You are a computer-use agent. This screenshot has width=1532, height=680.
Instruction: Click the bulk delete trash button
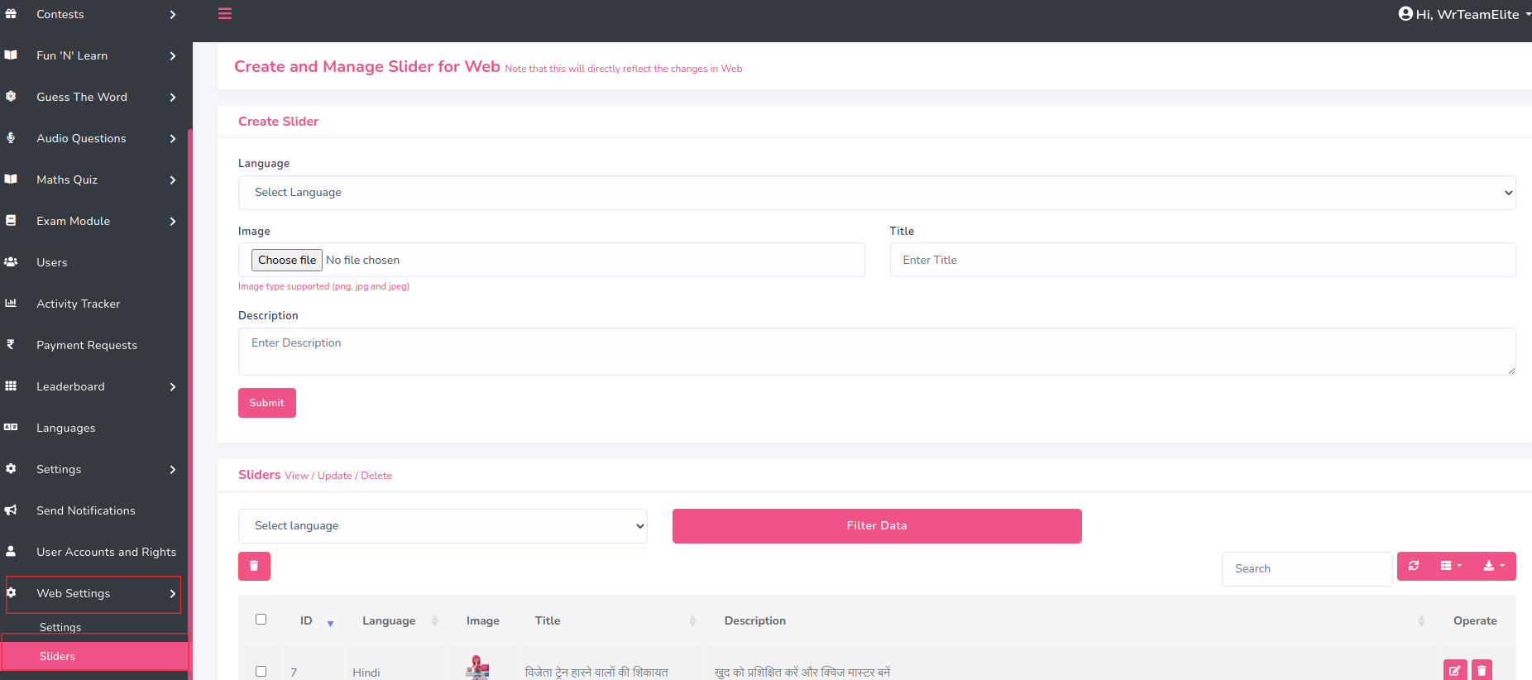pos(254,566)
